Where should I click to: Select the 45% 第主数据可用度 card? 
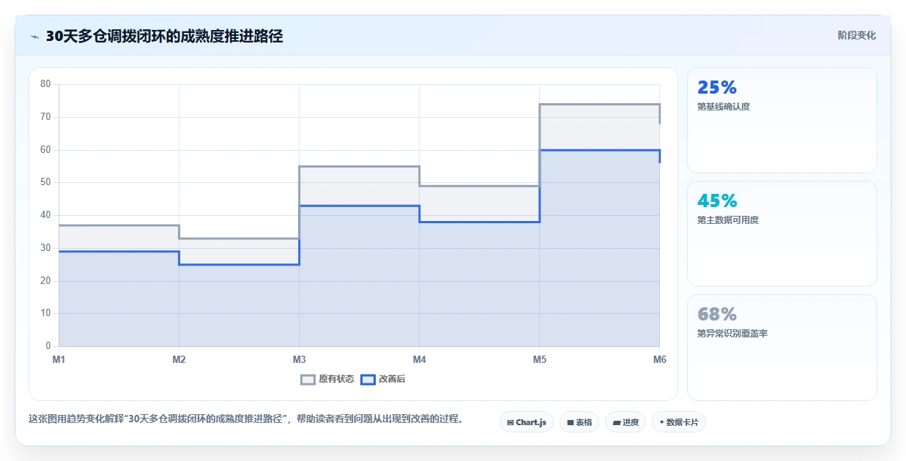coord(781,233)
